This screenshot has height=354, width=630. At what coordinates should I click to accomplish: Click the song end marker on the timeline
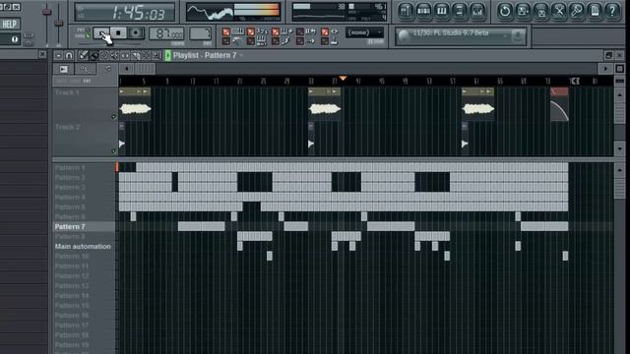575,81
